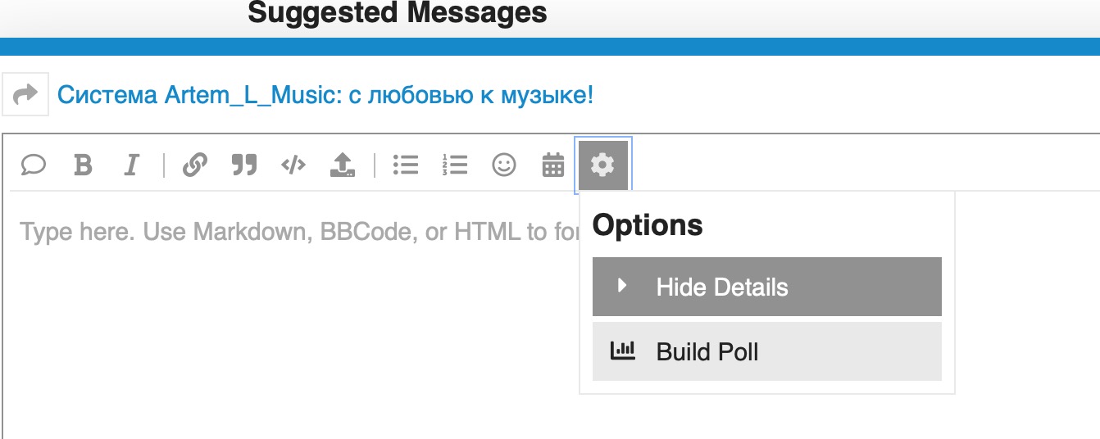Click the Suggested Messages heading
The height and width of the screenshot is (439, 1100).
[397, 13]
